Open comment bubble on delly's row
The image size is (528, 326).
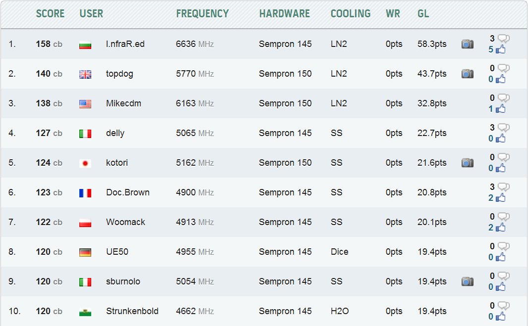(x=504, y=128)
